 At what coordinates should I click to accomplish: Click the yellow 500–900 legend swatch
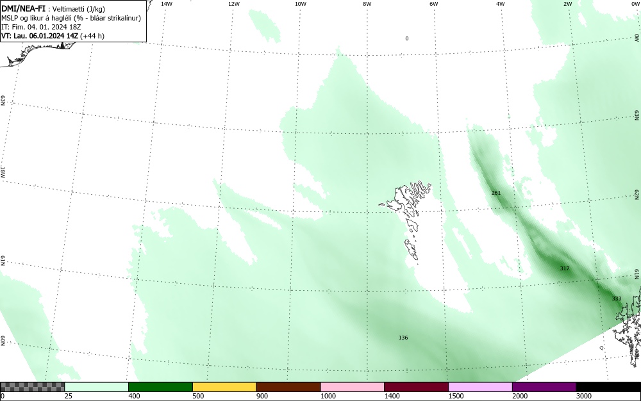point(224,387)
